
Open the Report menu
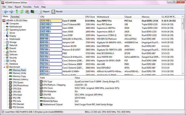pos(18,7)
